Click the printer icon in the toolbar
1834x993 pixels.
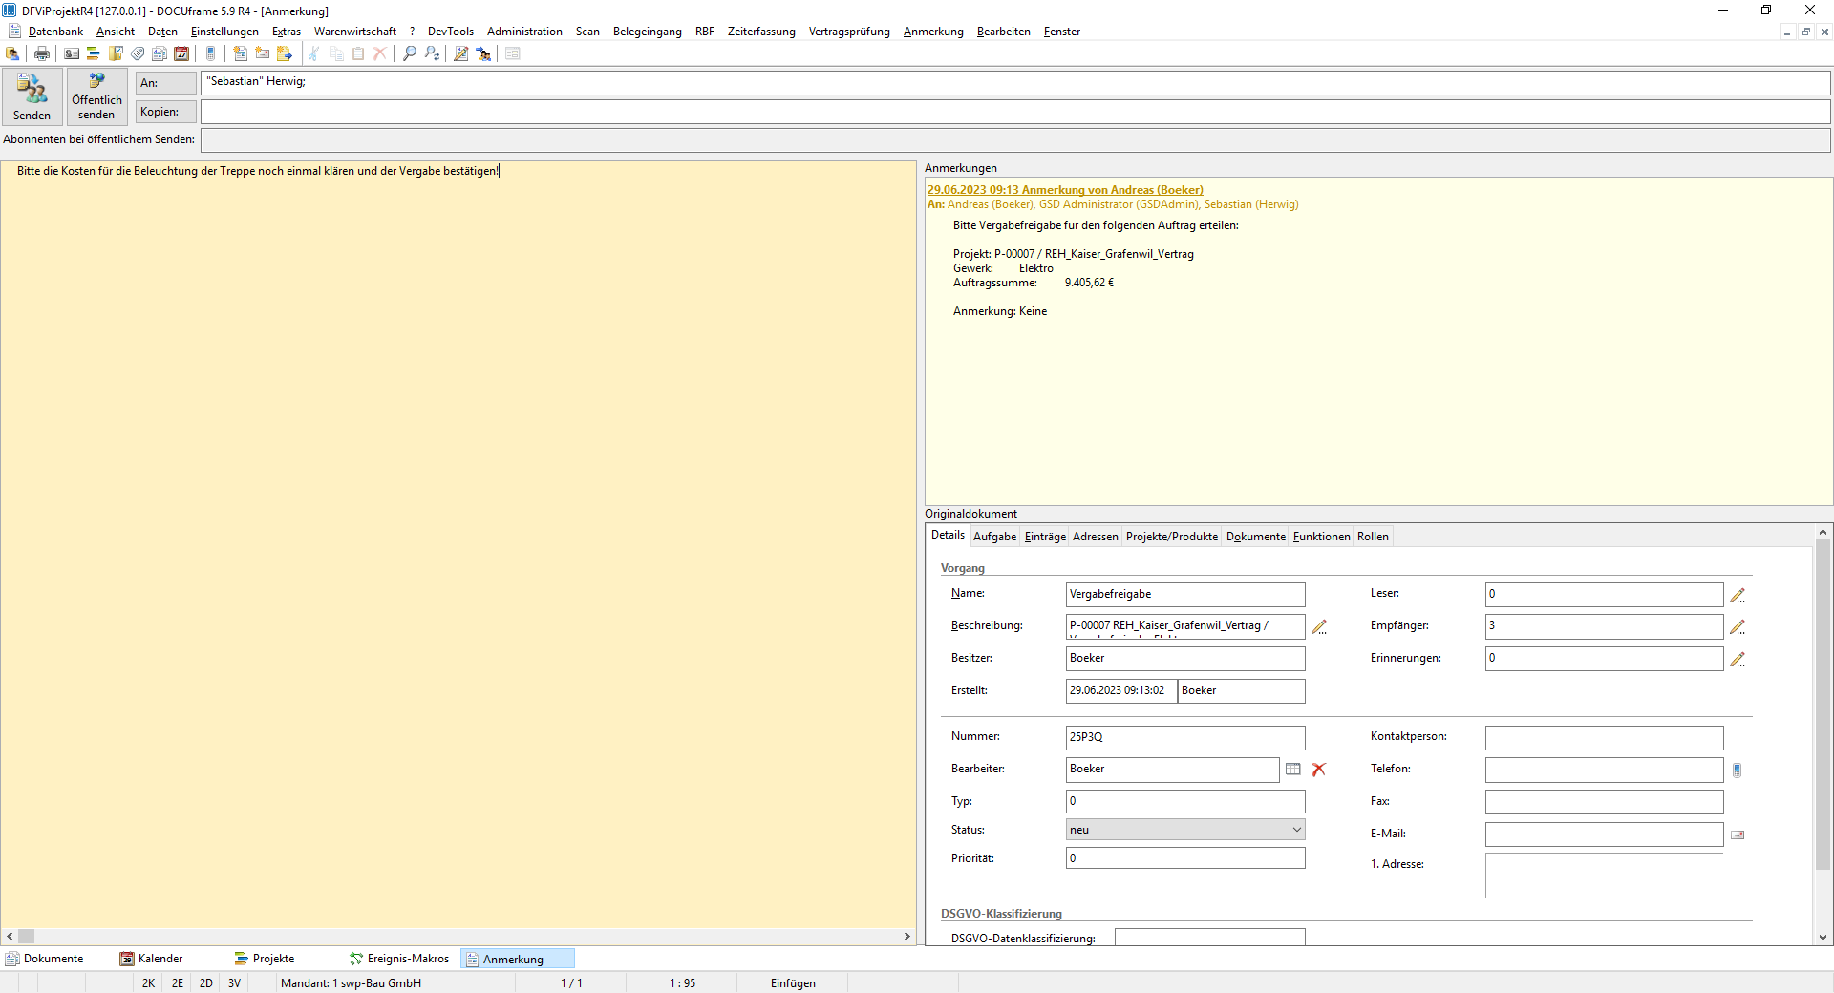[x=42, y=53]
